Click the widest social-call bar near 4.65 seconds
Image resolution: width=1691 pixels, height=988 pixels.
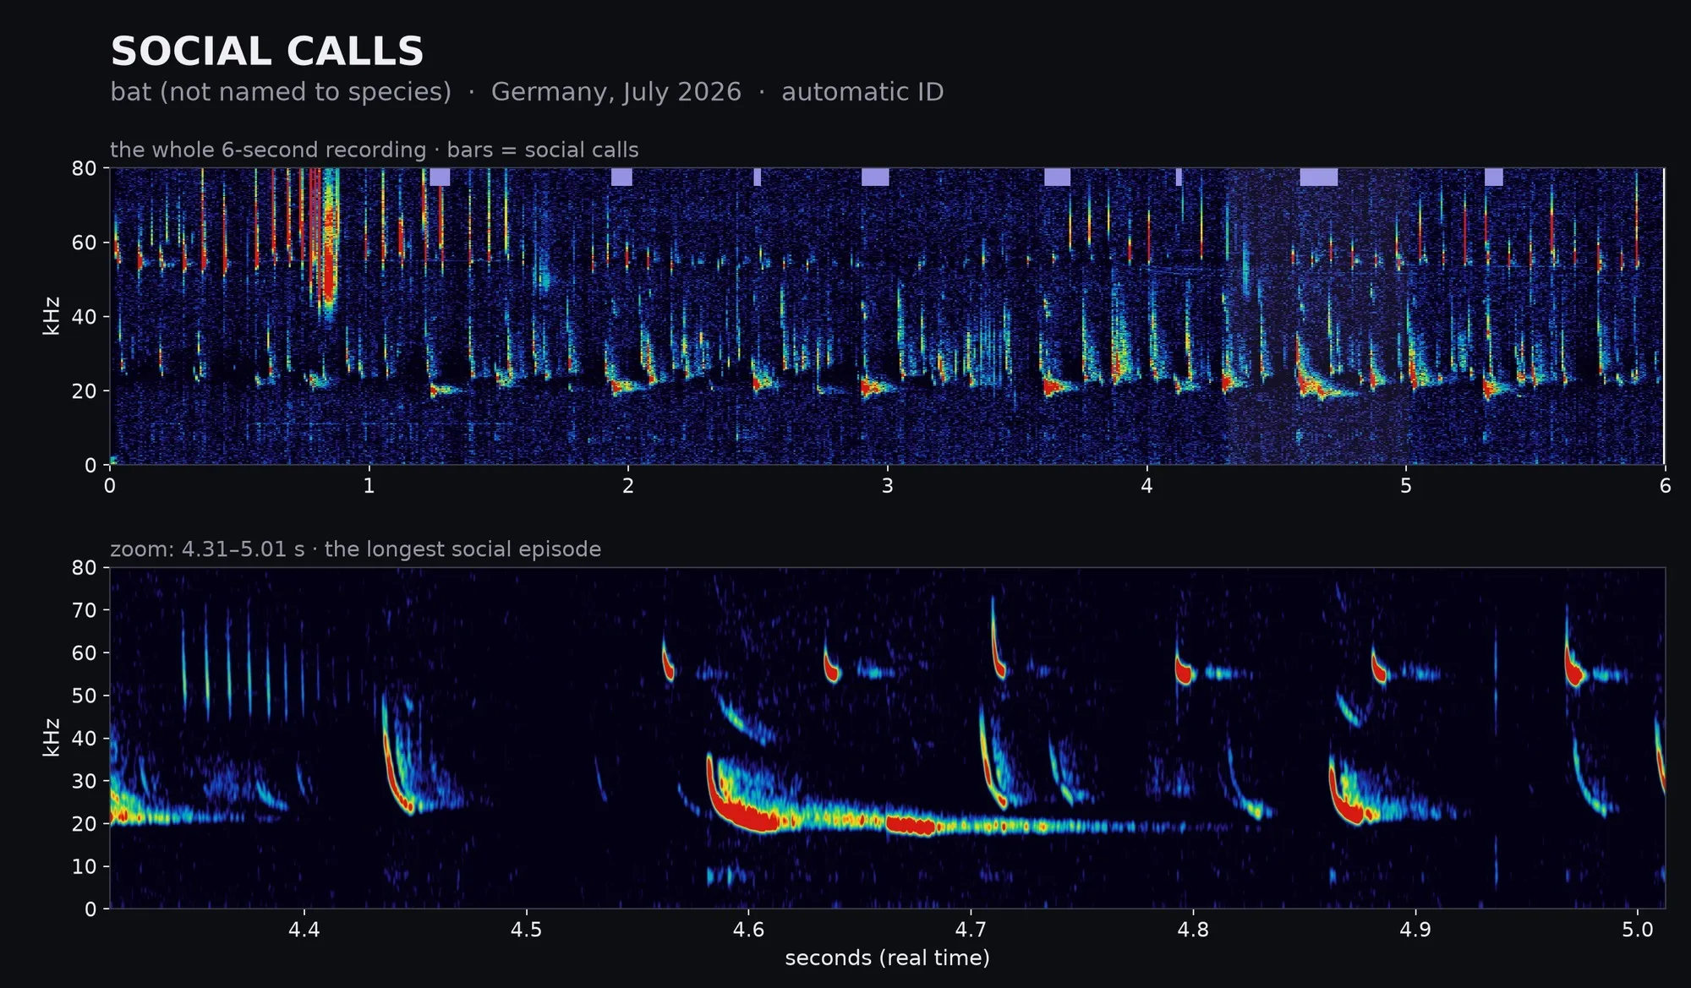point(1319,177)
